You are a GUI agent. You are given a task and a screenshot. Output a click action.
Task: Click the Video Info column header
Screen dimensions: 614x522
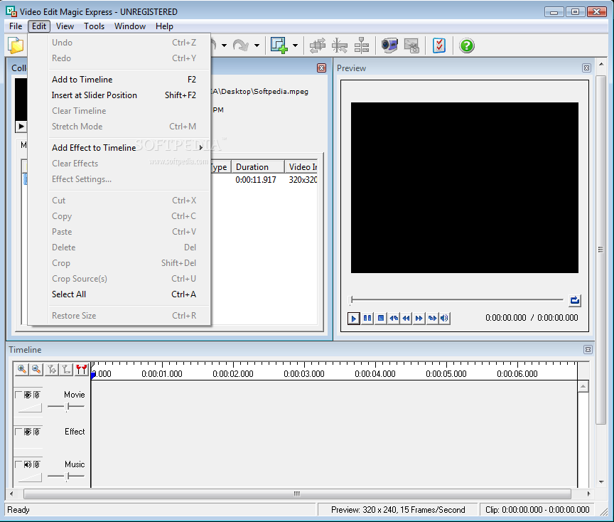tap(301, 167)
